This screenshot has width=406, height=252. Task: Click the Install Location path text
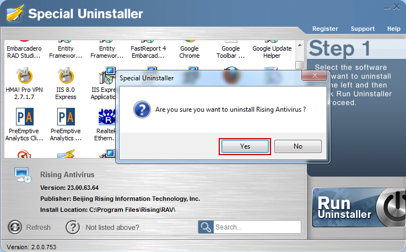click(x=108, y=210)
